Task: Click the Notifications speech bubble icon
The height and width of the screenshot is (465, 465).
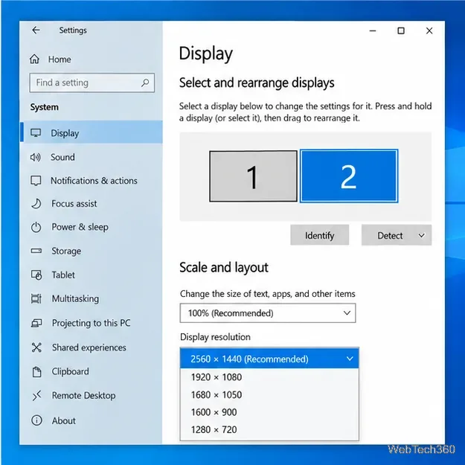Action: pos(36,181)
